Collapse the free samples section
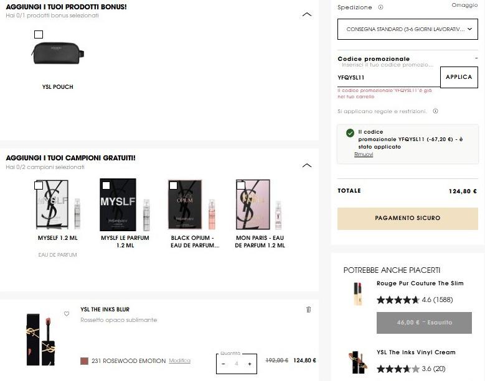485x381 pixels. (x=306, y=165)
